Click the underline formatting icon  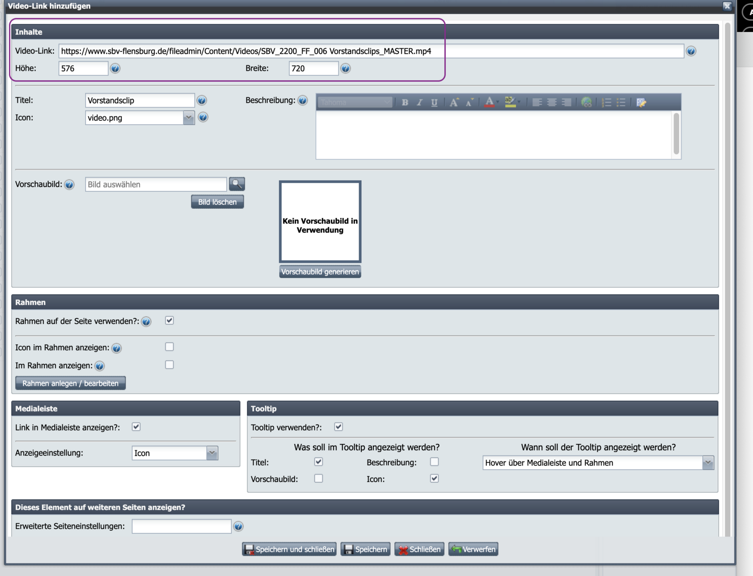tap(434, 102)
